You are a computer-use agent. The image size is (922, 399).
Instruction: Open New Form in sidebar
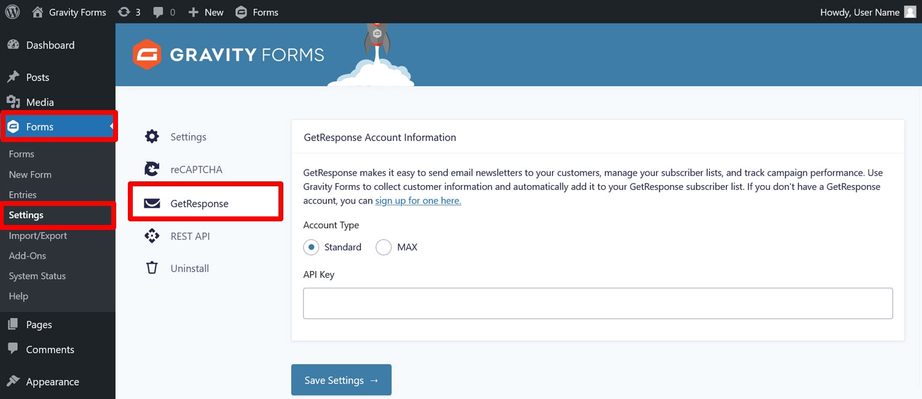tap(30, 175)
